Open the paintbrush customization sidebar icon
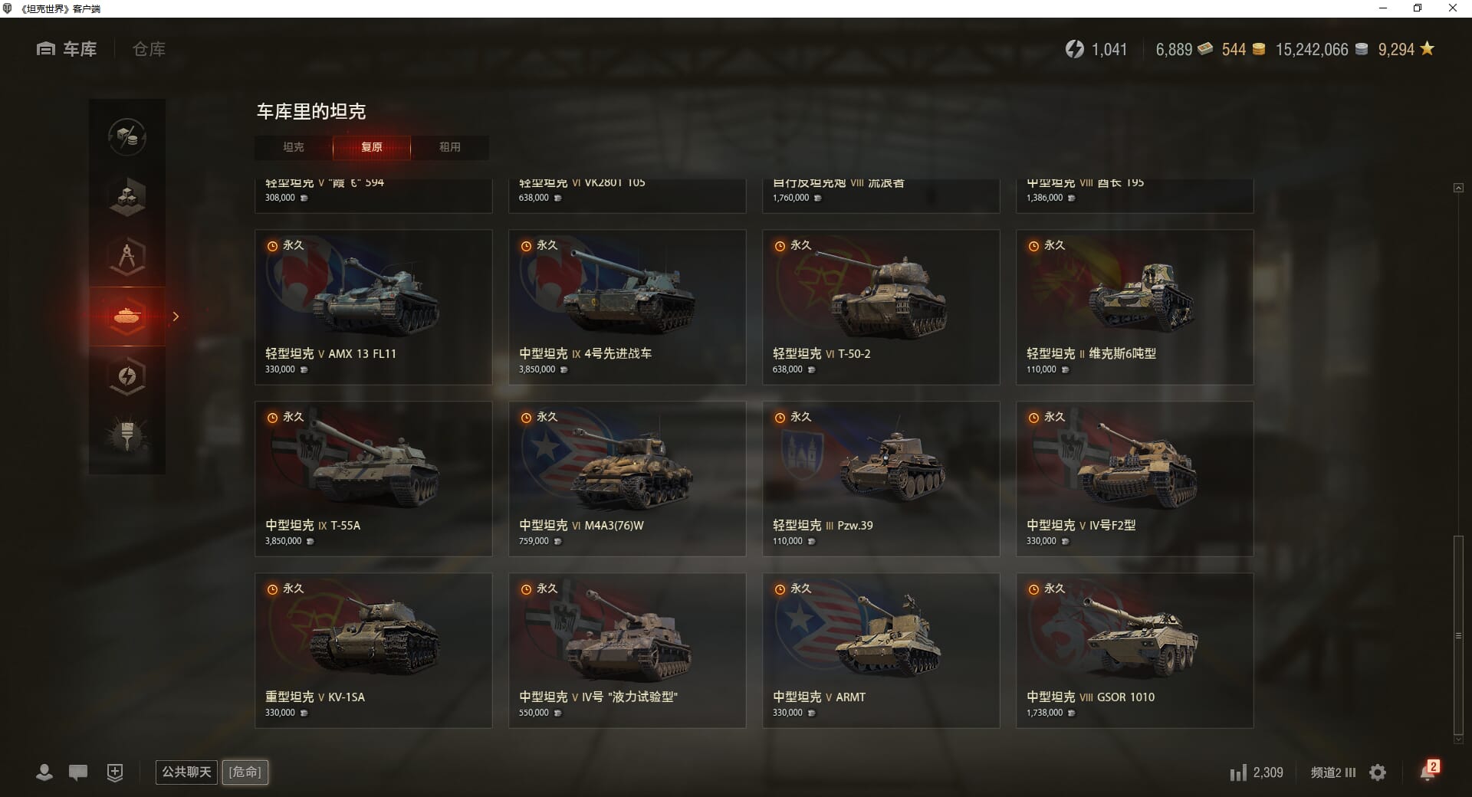Image resolution: width=1472 pixels, height=797 pixels. pyautogui.click(x=127, y=435)
